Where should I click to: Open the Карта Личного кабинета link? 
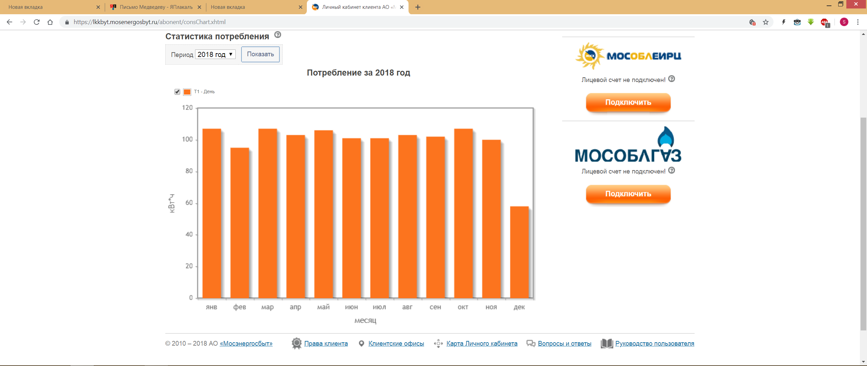pos(482,344)
